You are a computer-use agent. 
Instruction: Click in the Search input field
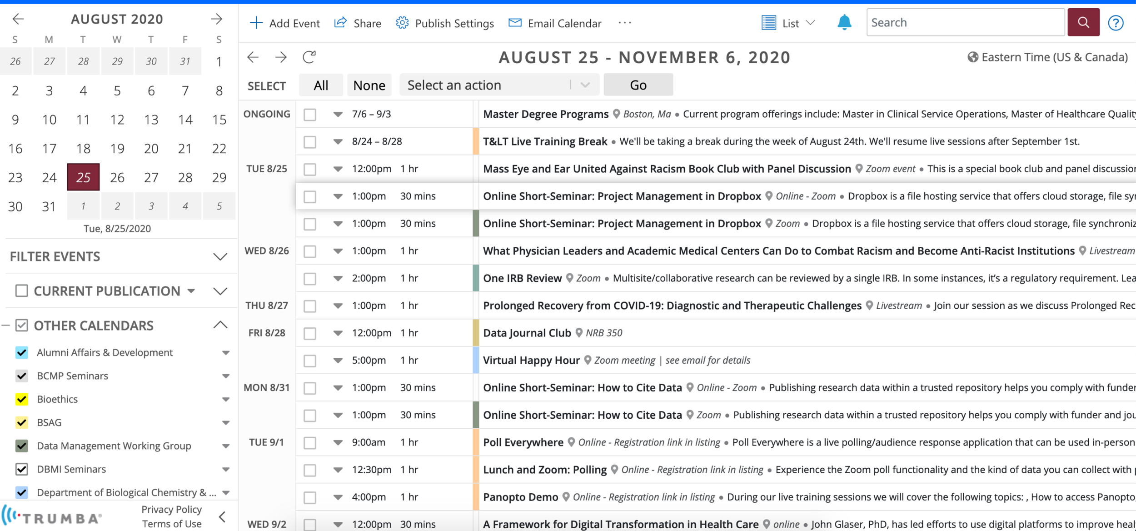(965, 22)
